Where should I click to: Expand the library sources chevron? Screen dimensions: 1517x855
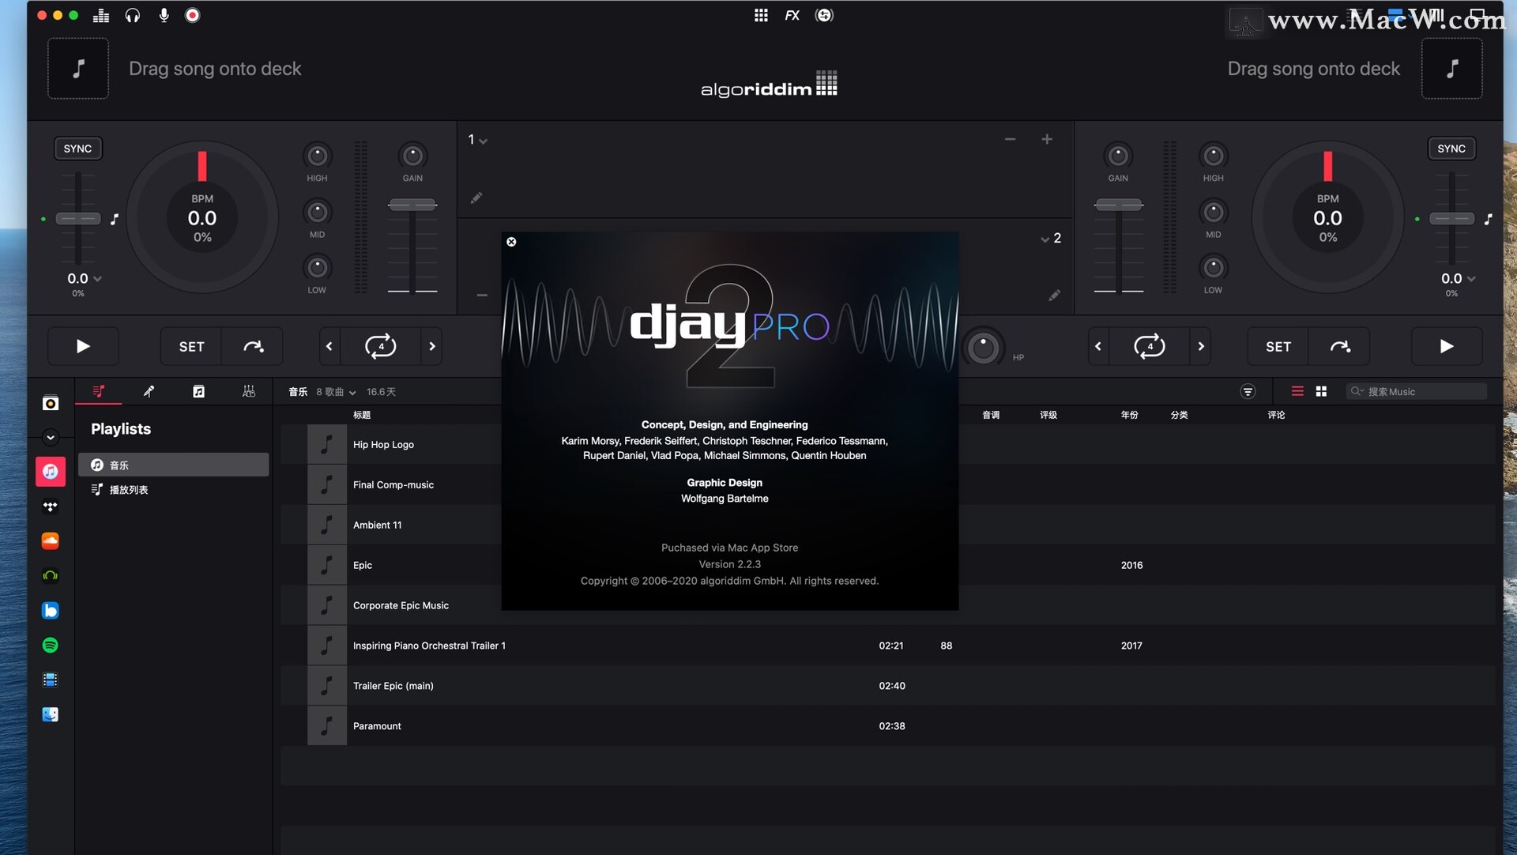50,437
